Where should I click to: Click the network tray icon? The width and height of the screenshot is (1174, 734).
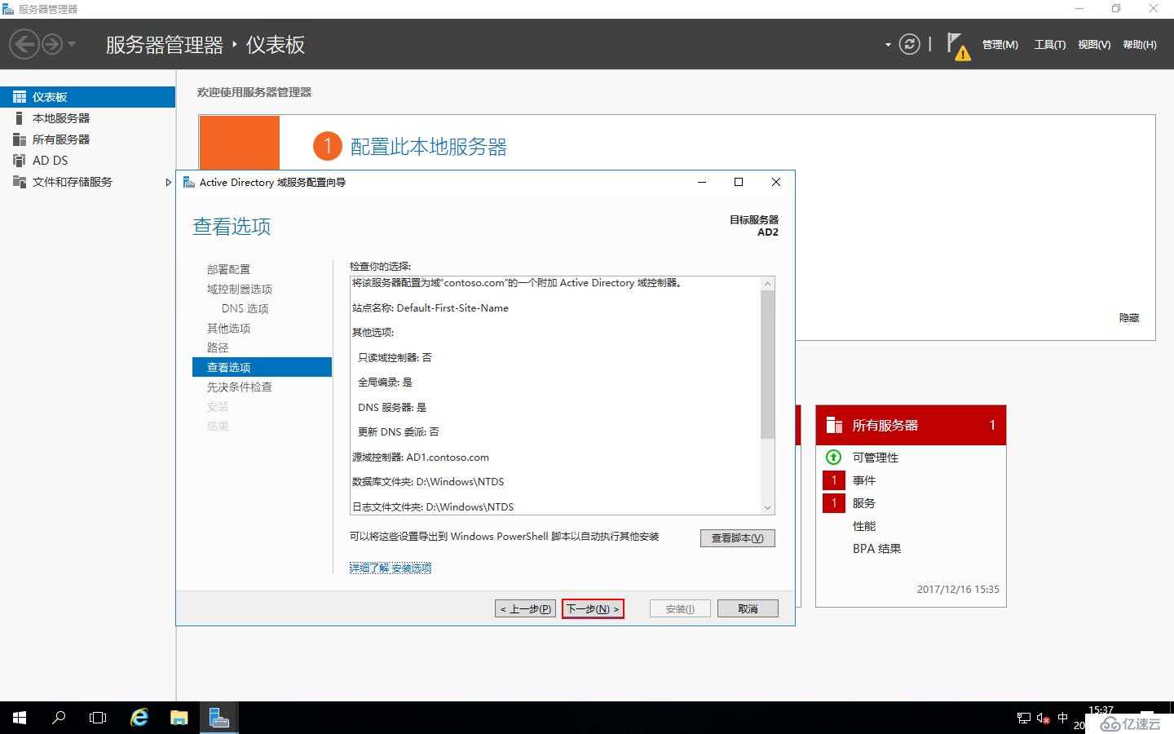pos(1024,718)
